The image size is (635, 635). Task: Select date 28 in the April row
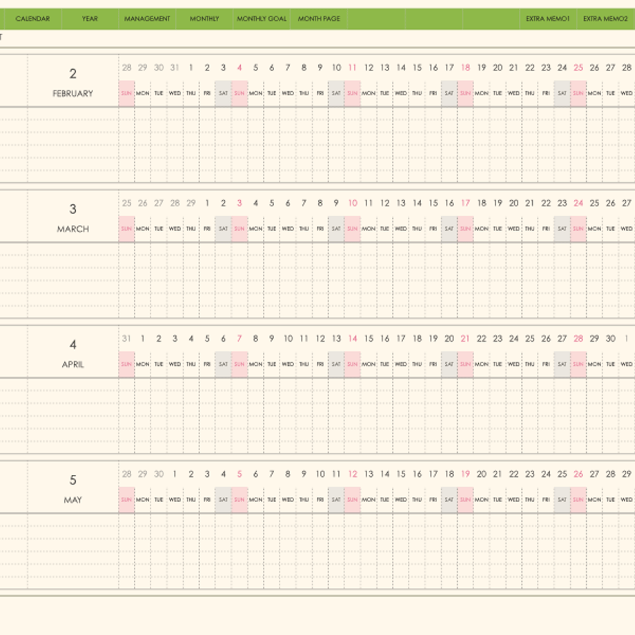578,339
